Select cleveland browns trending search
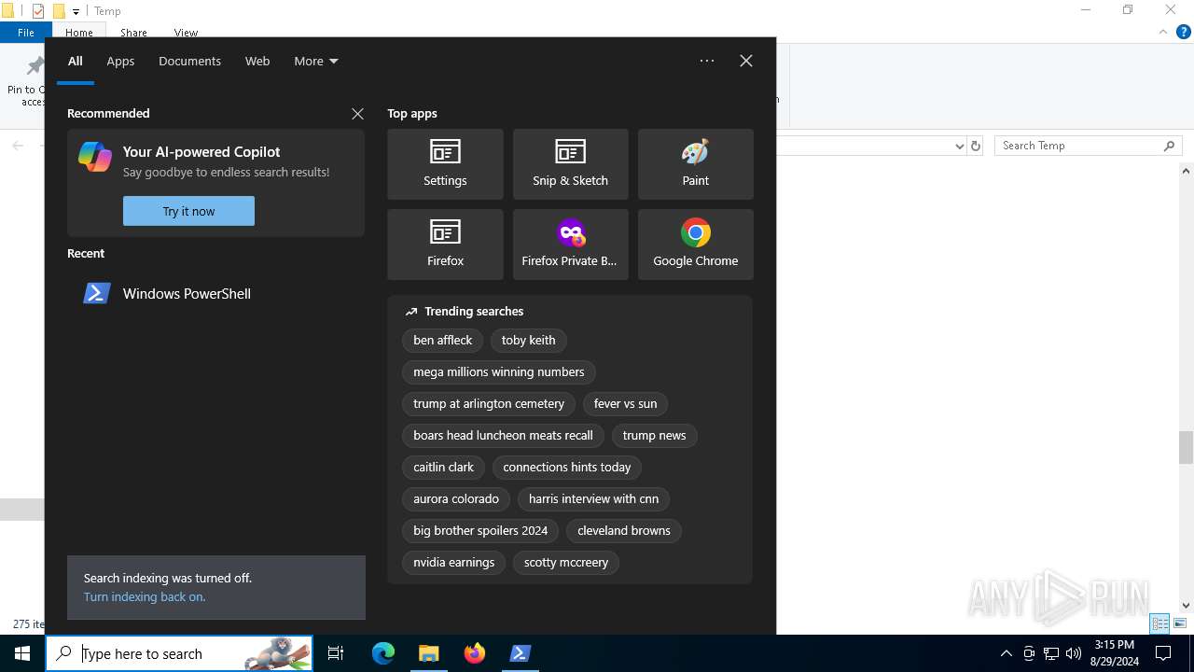Viewport: 1194px width, 672px height. 624,531
